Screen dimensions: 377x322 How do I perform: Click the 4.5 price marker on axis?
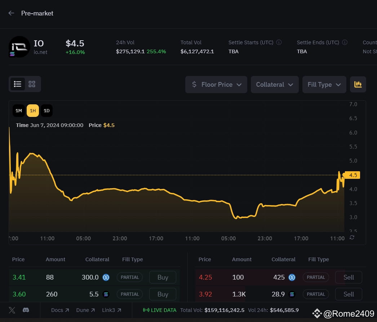pos(352,175)
